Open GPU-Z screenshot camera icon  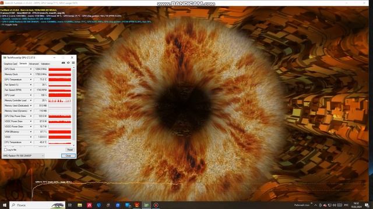[x=63, y=63]
